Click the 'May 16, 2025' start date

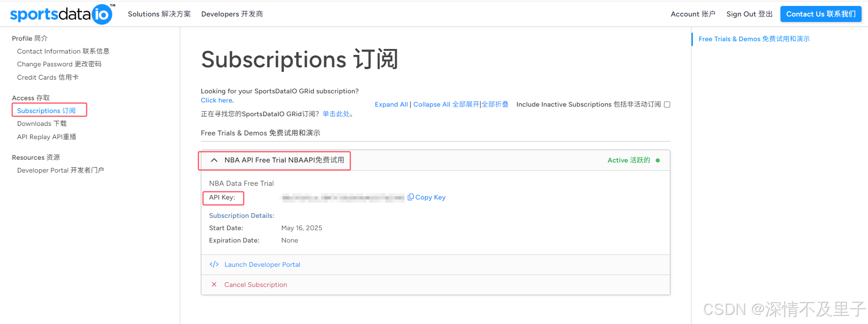[302, 228]
